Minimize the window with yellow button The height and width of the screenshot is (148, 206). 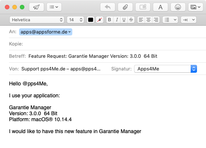pyautogui.click(x=15, y=7)
